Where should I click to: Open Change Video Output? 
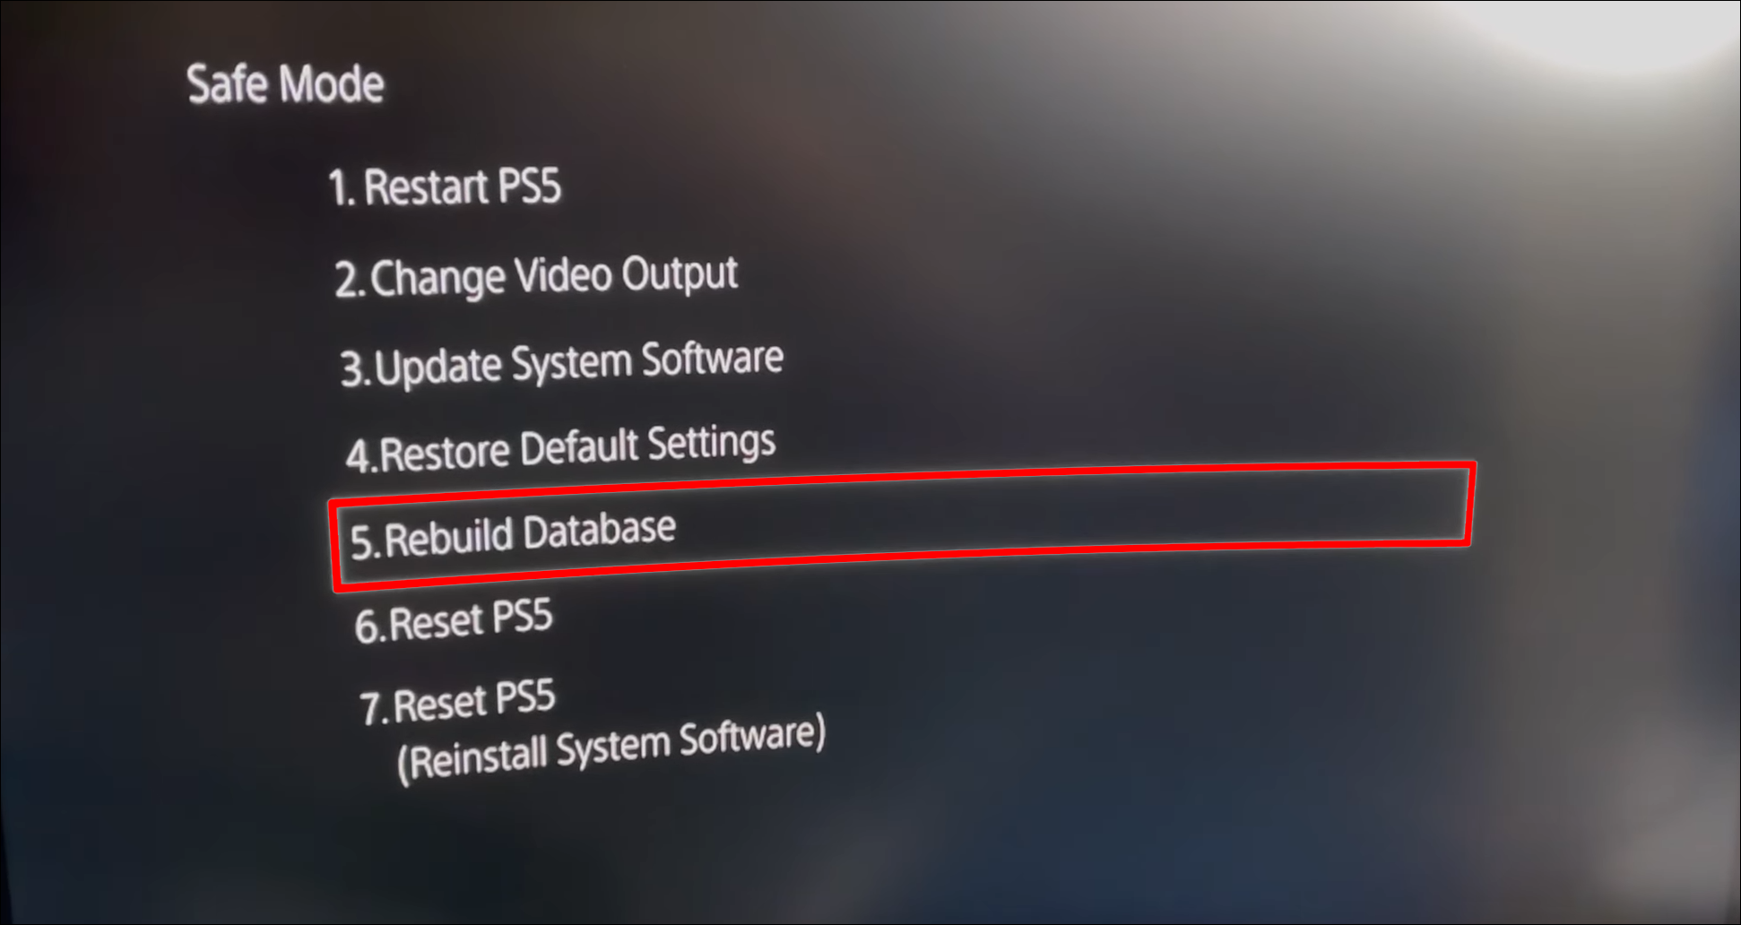536,275
